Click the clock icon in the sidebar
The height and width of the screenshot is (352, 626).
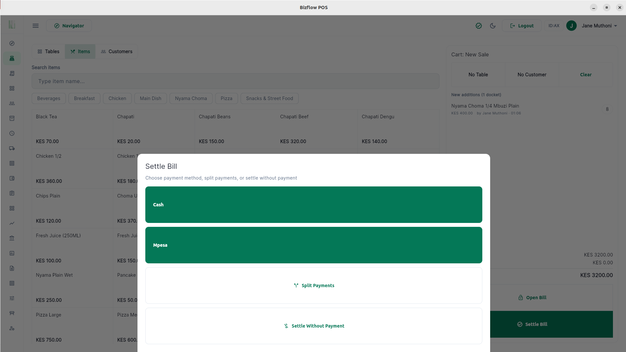[x=12, y=133]
